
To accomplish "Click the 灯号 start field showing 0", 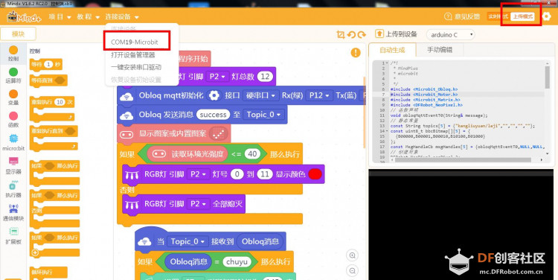I will pos(237,174).
